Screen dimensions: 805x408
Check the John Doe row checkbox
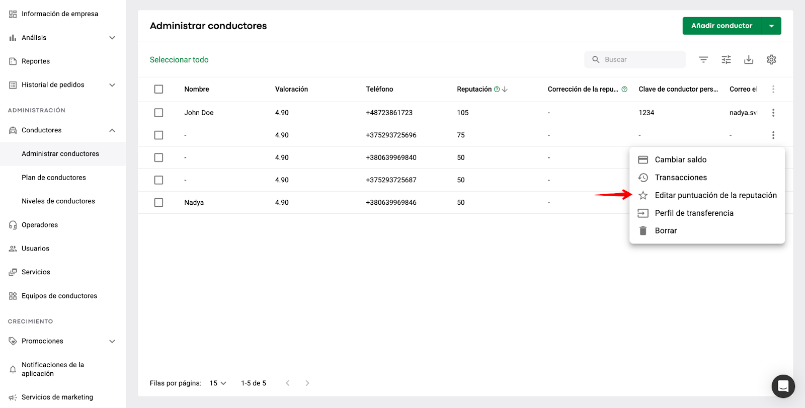(158, 113)
